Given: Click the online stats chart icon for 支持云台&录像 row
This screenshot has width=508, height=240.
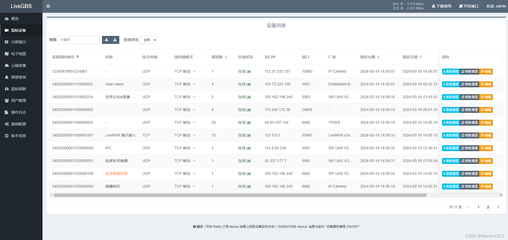Looking at the screenshot, I should coord(249,97).
